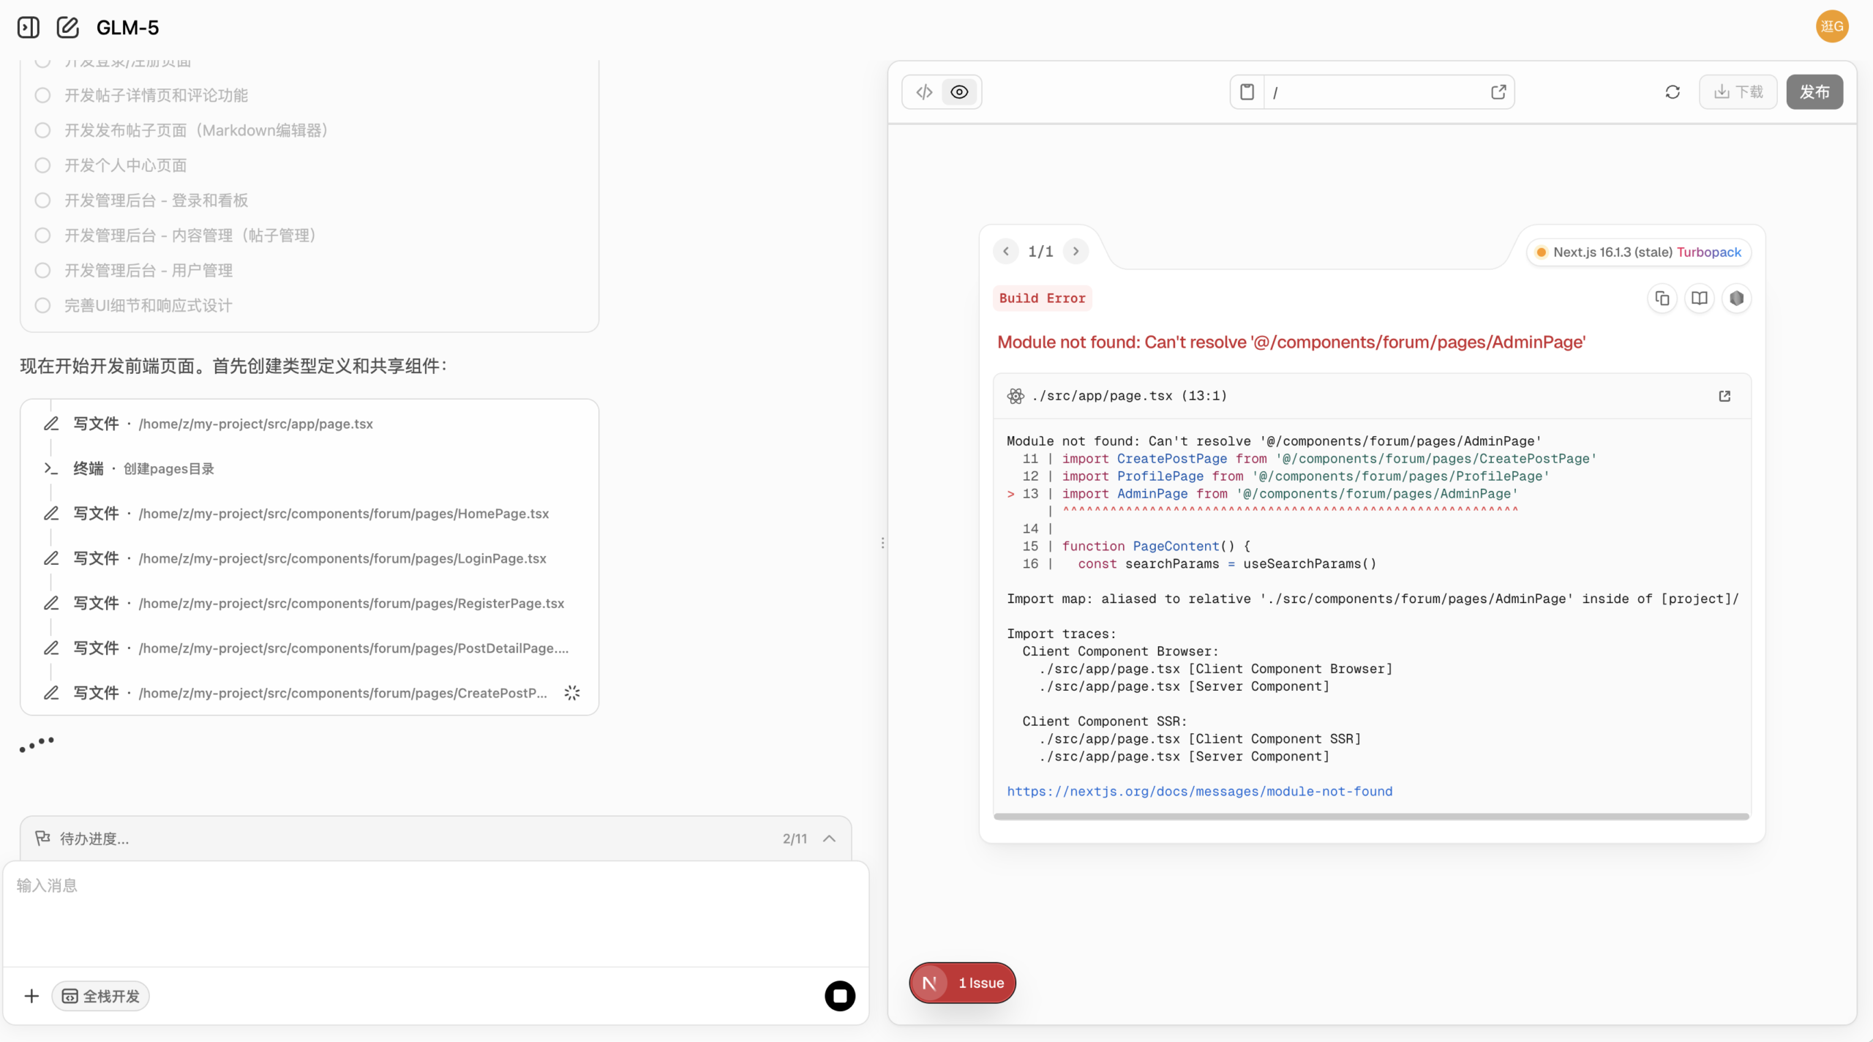The height and width of the screenshot is (1042, 1873).
Task: Toggle todo item 开发个人中心页面
Action: point(43,165)
